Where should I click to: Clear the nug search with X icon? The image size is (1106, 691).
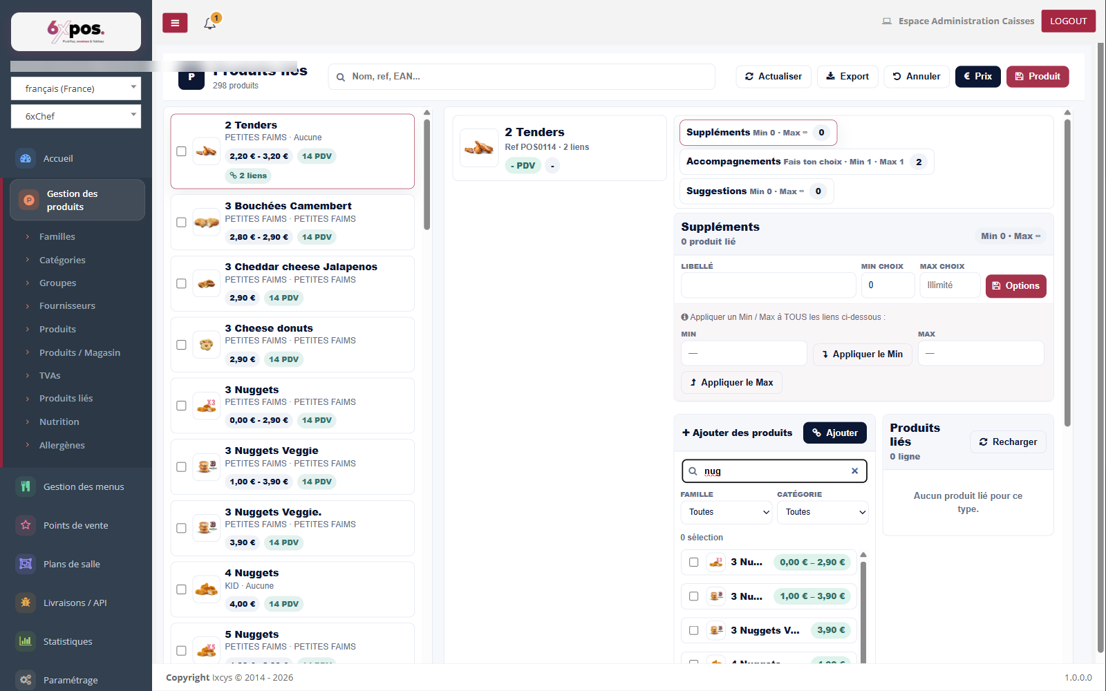click(x=854, y=471)
